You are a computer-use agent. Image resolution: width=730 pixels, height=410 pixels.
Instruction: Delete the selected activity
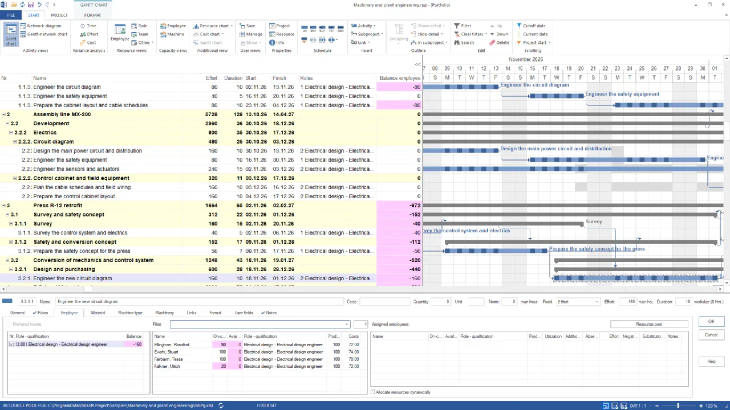point(499,43)
